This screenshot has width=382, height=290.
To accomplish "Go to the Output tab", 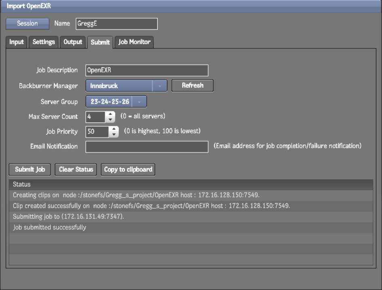I will click(x=73, y=42).
